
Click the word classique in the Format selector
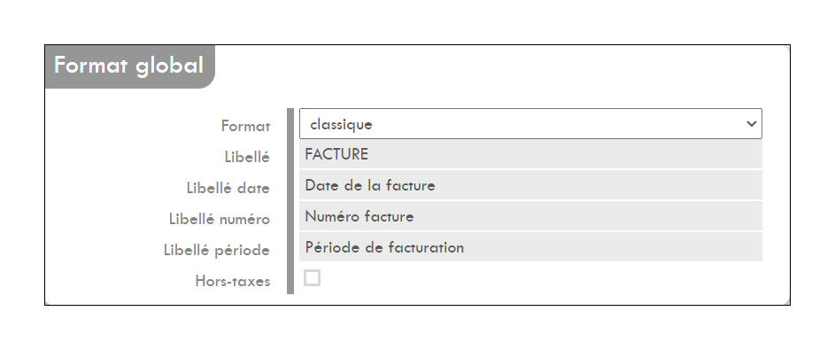pyautogui.click(x=341, y=125)
